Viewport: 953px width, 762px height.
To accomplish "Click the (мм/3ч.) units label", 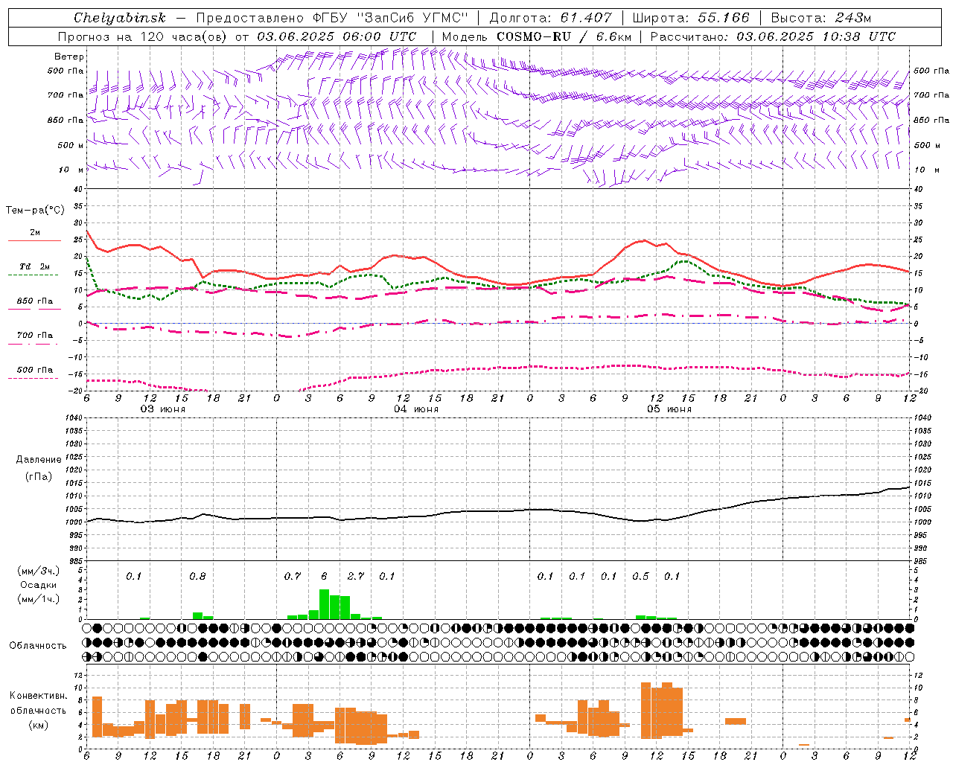I will tap(38, 571).
